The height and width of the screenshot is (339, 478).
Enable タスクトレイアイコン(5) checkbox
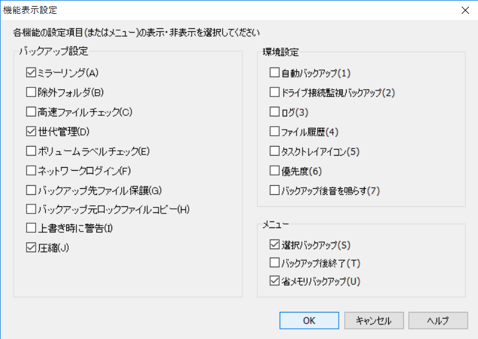click(x=275, y=151)
